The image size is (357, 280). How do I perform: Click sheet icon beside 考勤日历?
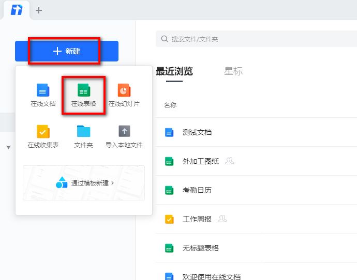(x=169, y=190)
